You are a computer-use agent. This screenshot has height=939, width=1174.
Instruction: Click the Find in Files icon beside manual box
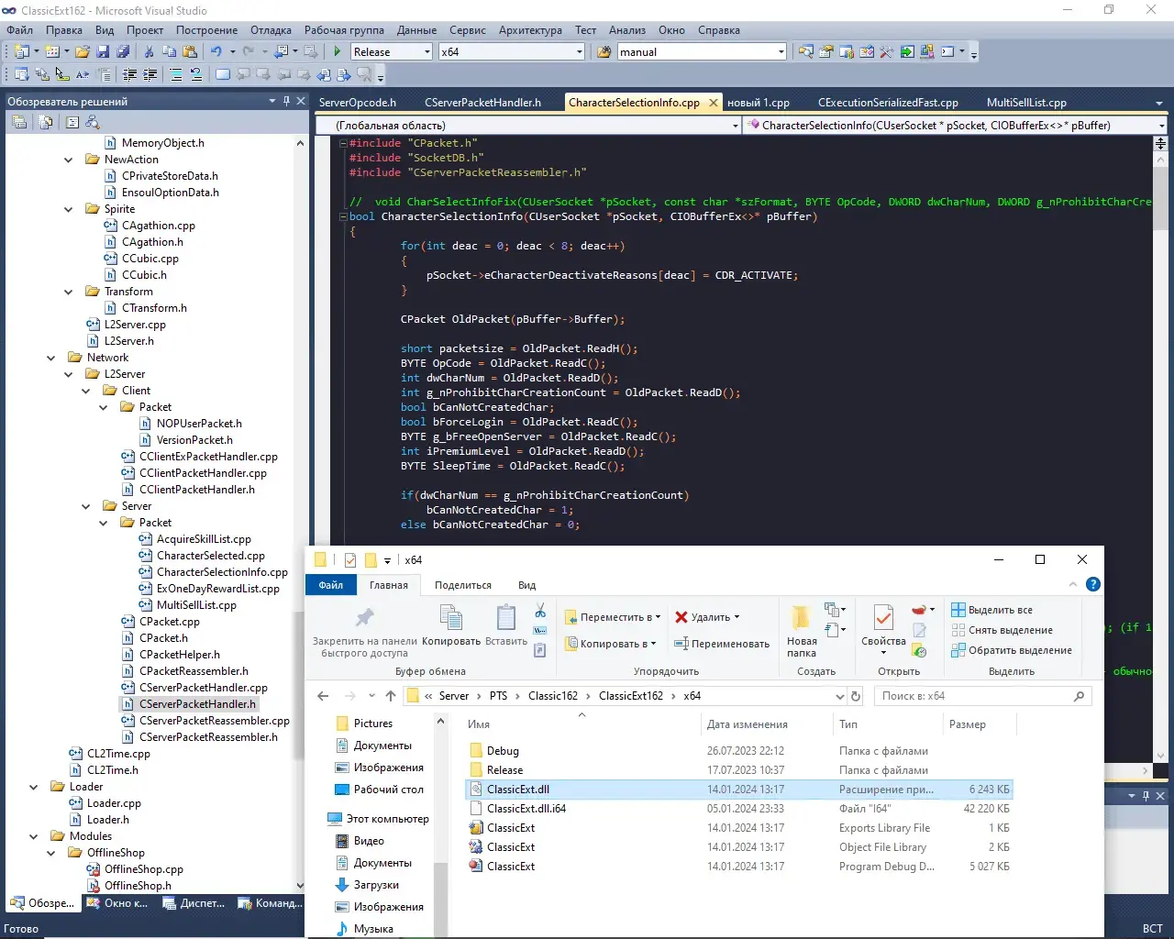604,52
